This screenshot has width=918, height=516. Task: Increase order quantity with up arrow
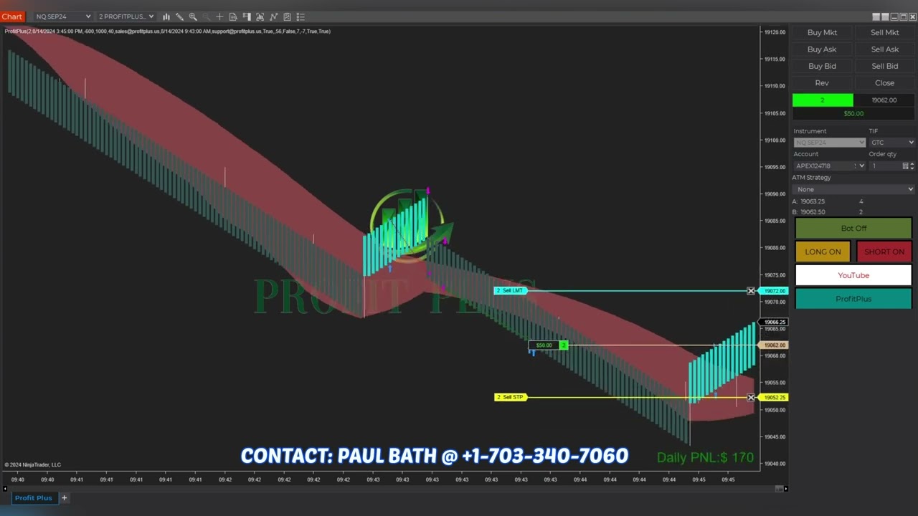912,164
